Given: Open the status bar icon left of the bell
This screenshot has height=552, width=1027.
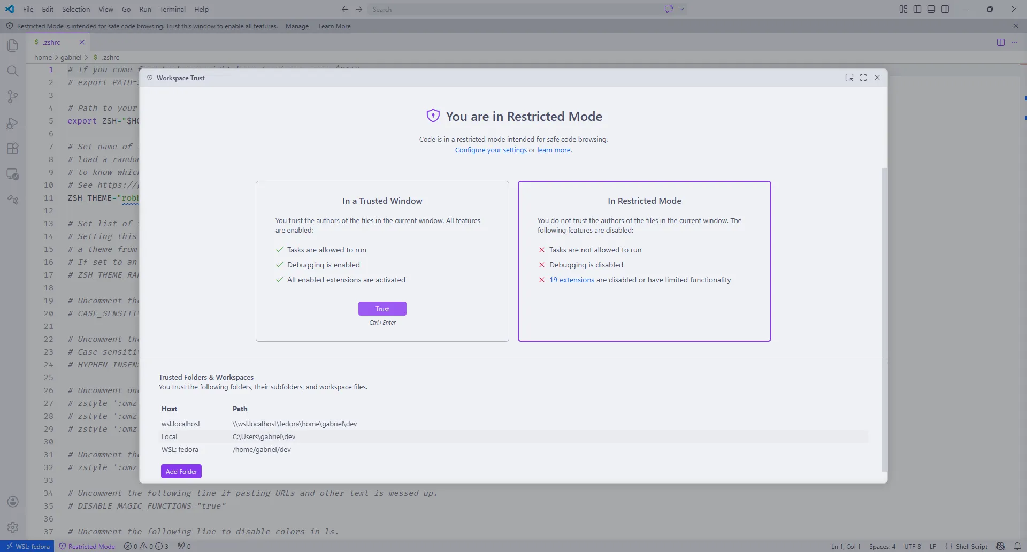Looking at the screenshot, I should point(1000,546).
